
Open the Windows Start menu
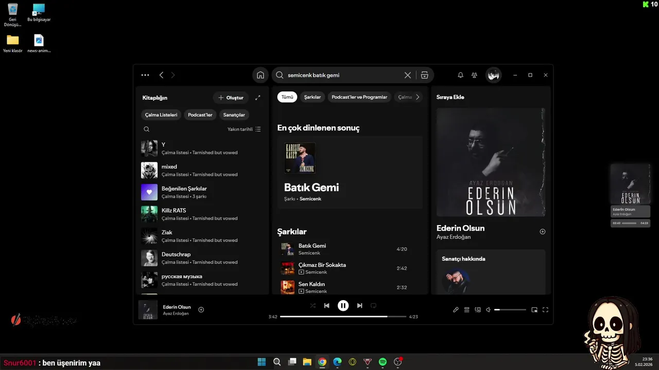point(262,362)
